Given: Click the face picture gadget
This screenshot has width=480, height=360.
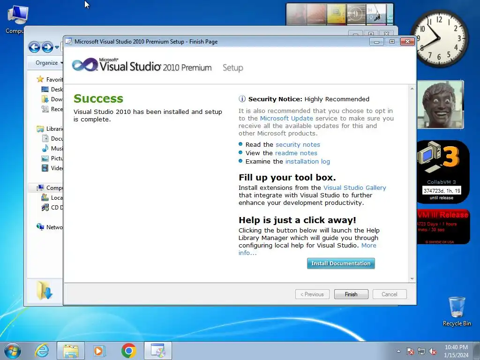Looking at the screenshot, I should click(441, 105).
